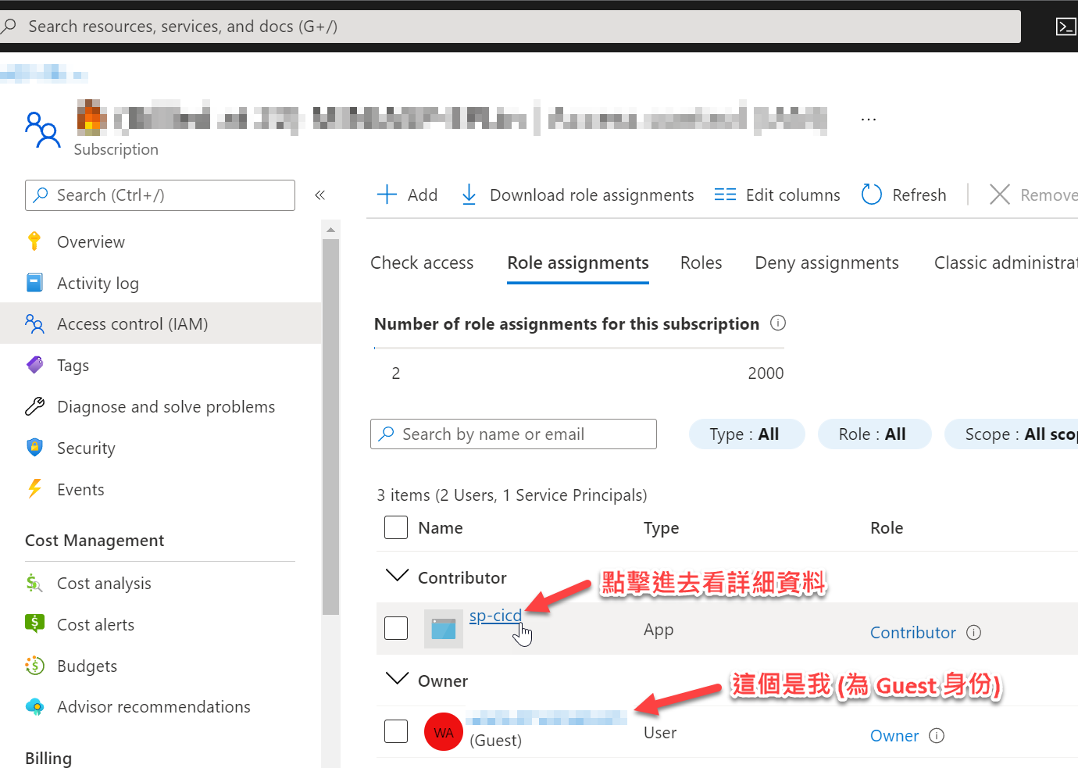This screenshot has height=768, width=1078.
Task: Collapse the Owner group
Action: 398,679
